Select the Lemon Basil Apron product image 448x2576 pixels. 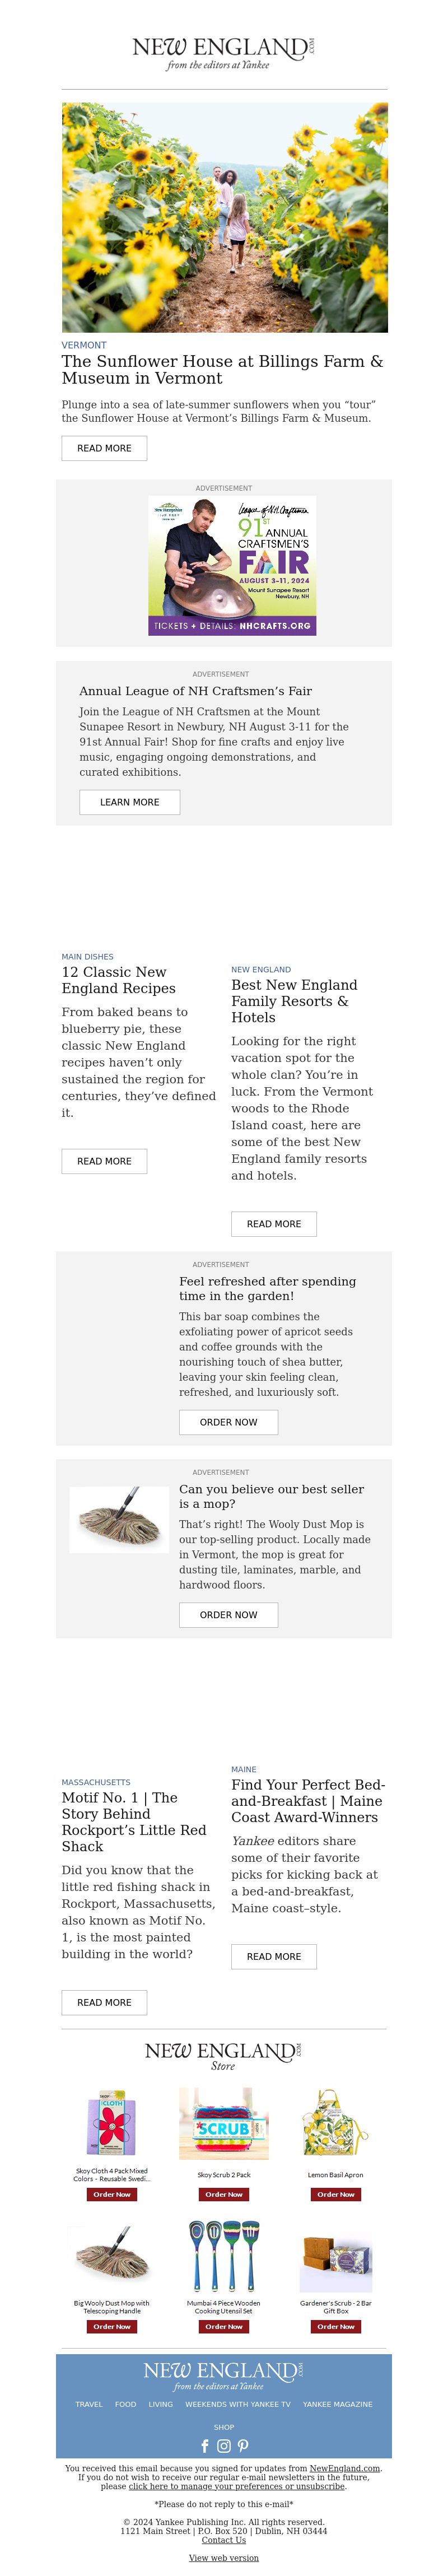(336, 2124)
